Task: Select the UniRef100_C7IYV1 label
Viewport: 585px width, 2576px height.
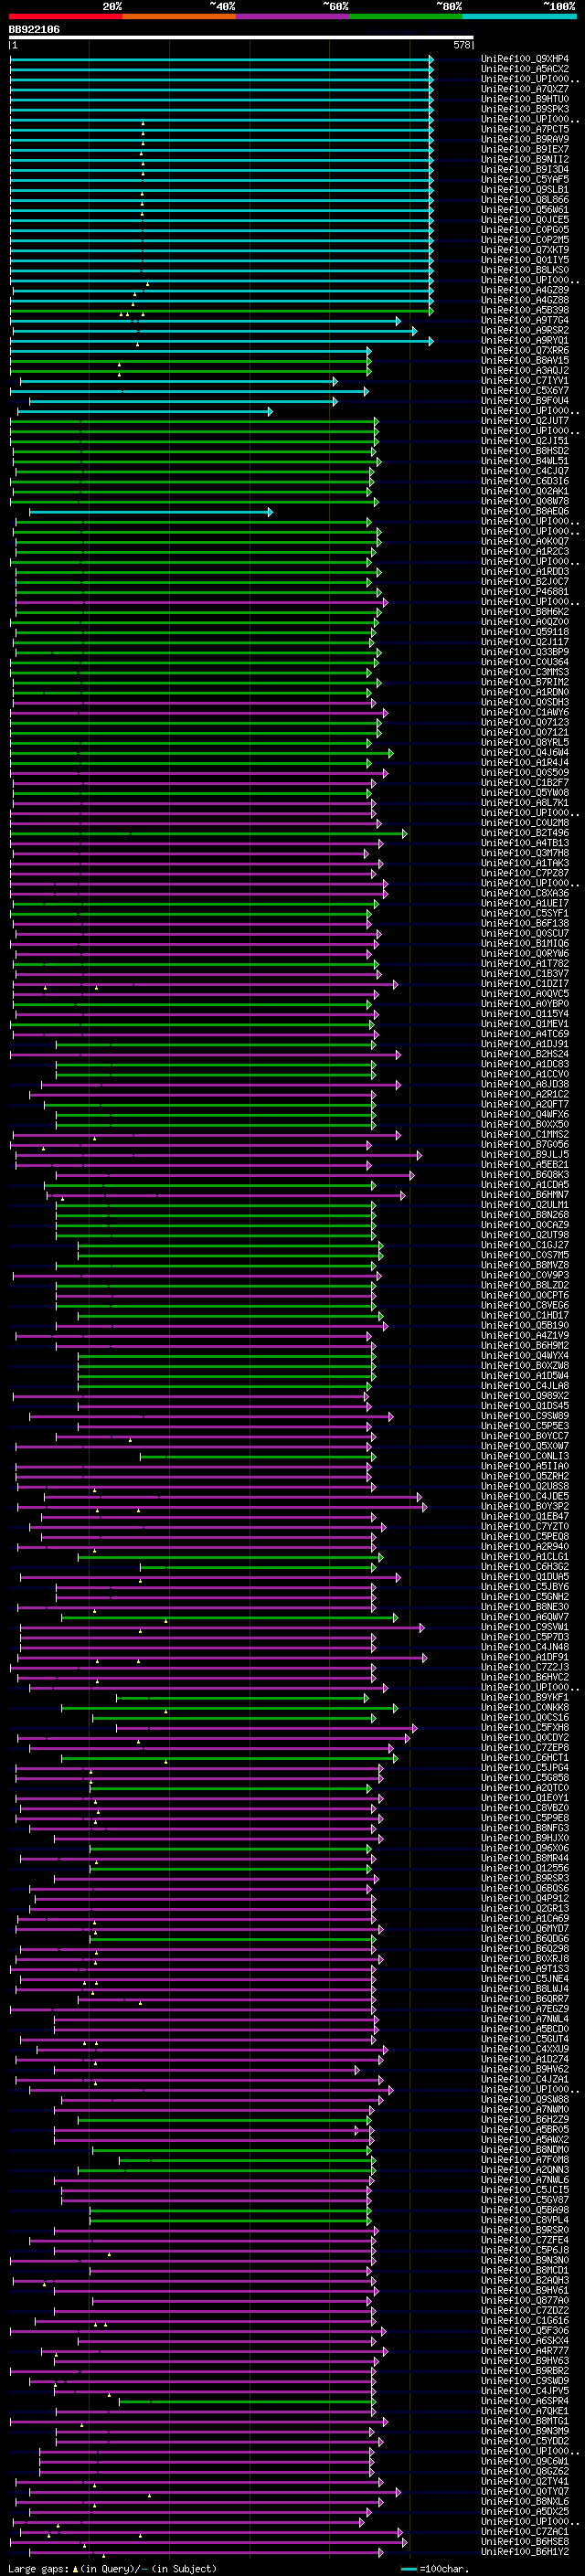Action: click(x=525, y=380)
